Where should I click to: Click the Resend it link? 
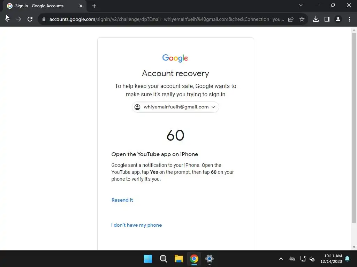pyautogui.click(x=122, y=200)
